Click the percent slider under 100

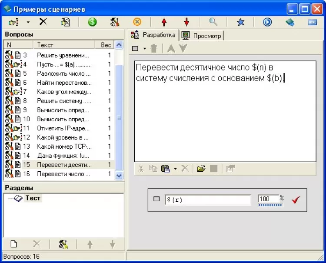click(x=270, y=205)
